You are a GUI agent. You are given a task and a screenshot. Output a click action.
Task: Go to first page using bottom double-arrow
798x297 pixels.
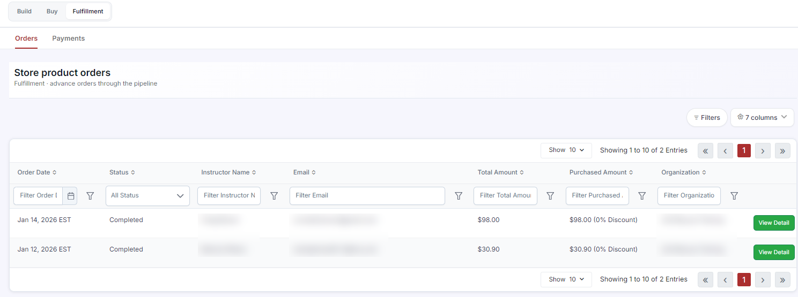(x=705, y=279)
